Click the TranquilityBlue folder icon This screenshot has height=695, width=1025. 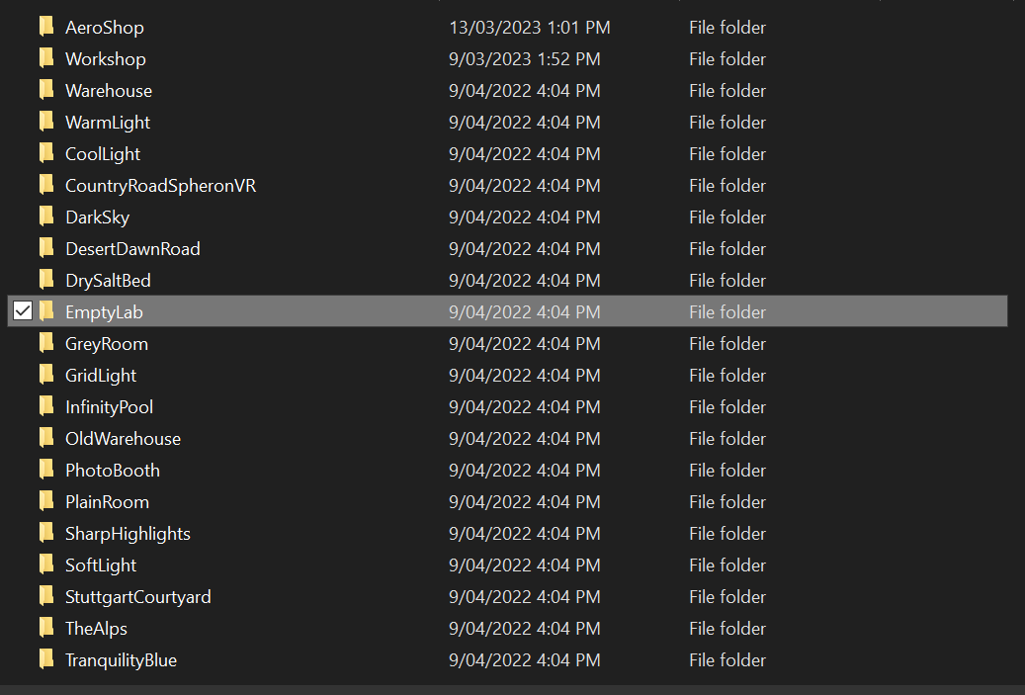pyautogui.click(x=45, y=659)
